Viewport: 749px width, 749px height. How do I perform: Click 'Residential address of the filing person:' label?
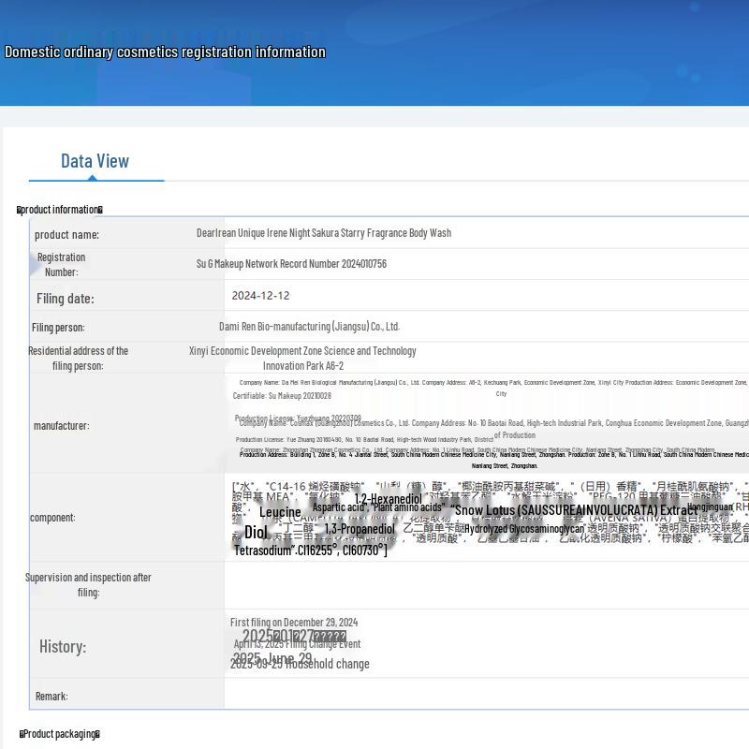pos(79,359)
